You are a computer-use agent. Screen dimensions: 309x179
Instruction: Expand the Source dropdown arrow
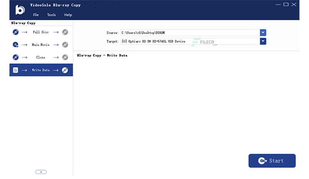point(263,33)
